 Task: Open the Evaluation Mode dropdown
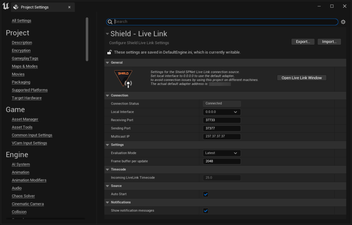tap(222, 153)
